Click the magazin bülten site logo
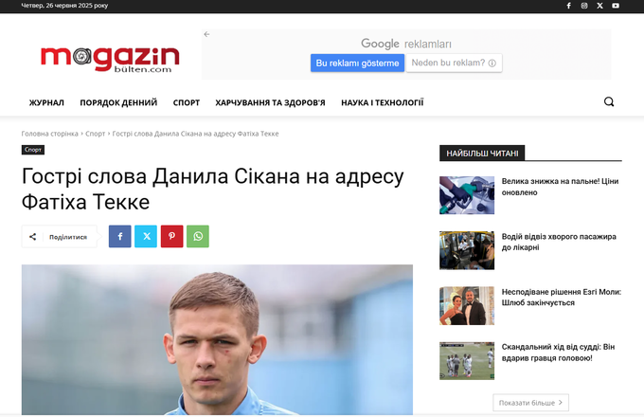644x417 pixels. (x=110, y=59)
